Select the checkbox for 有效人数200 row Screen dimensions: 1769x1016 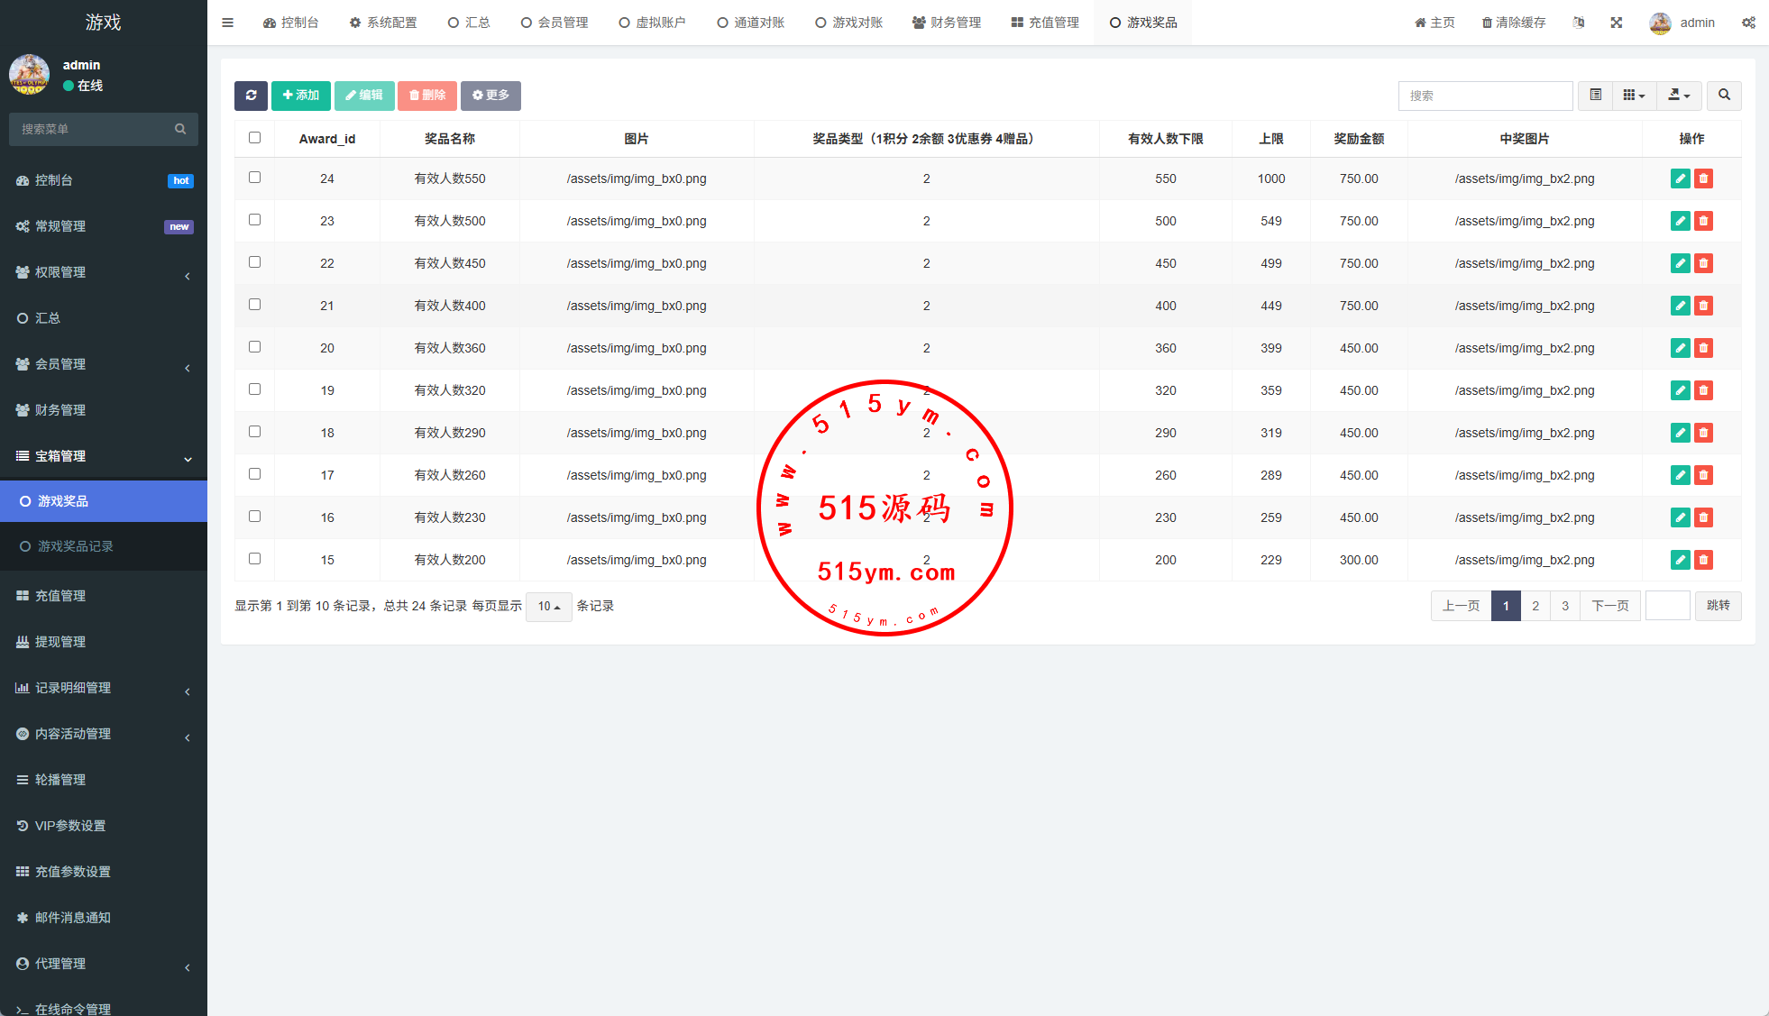pos(254,559)
